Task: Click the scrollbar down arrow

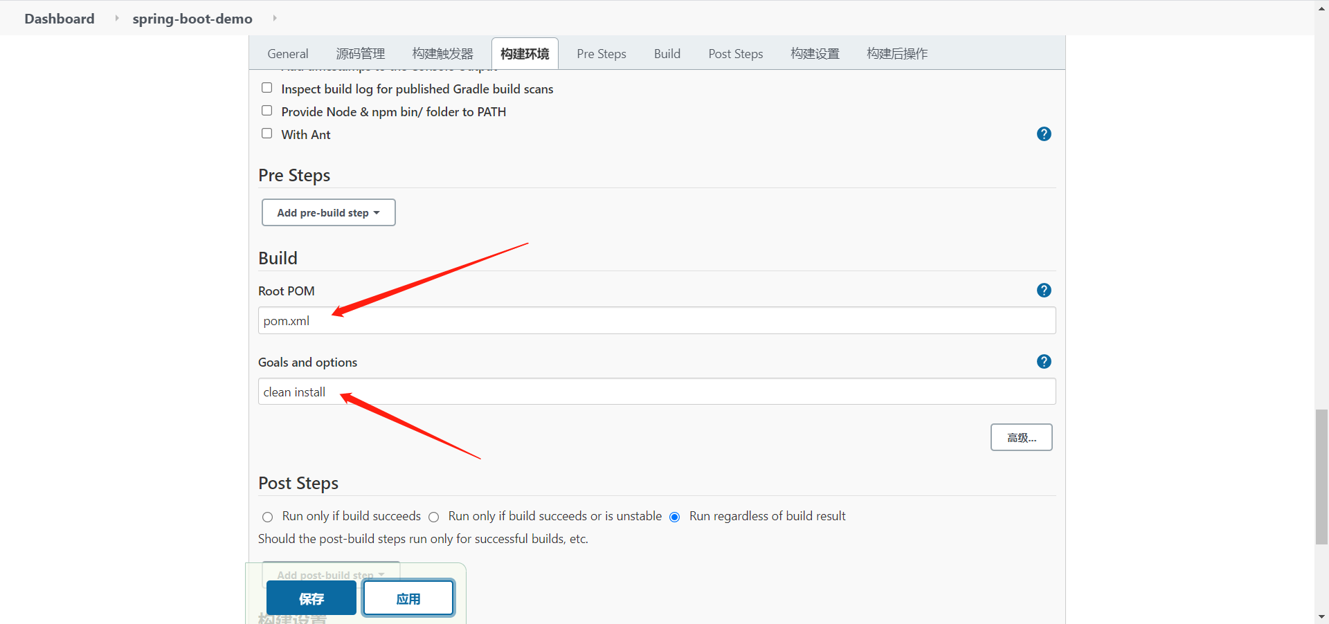Action: (x=1321, y=616)
